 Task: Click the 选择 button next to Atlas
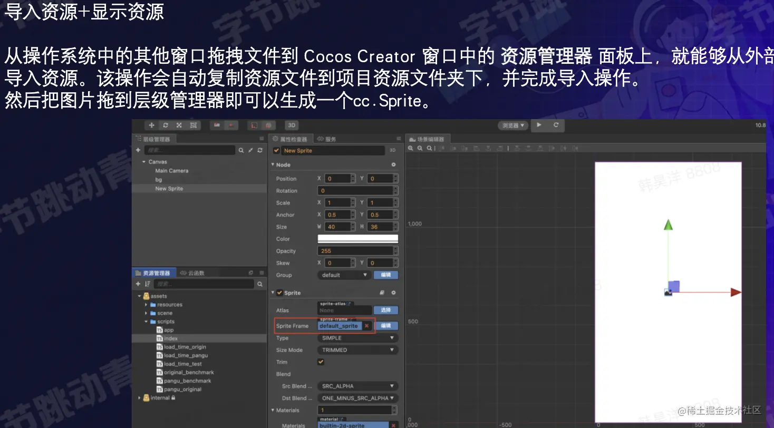tap(386, 310)
